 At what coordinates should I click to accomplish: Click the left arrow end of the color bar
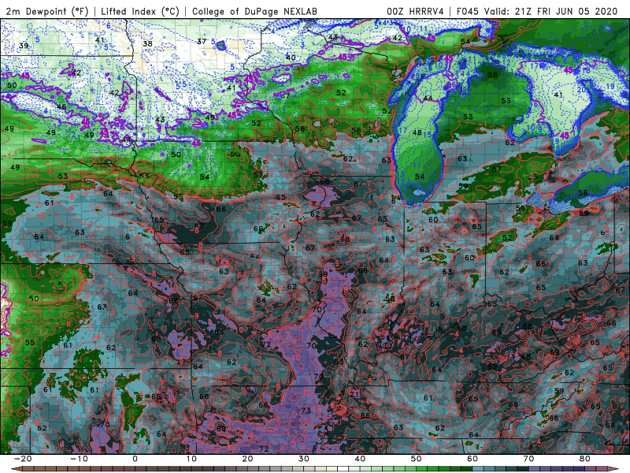(x=16, y=469)
